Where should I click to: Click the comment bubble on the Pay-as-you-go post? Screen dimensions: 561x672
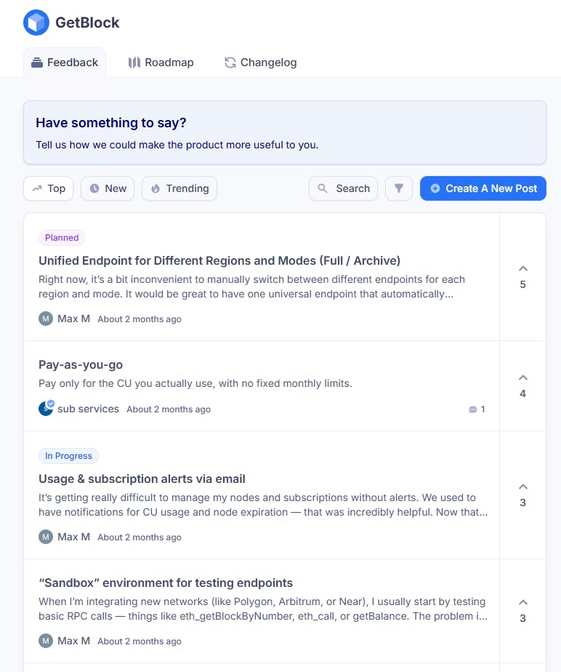tap(473, 409)
